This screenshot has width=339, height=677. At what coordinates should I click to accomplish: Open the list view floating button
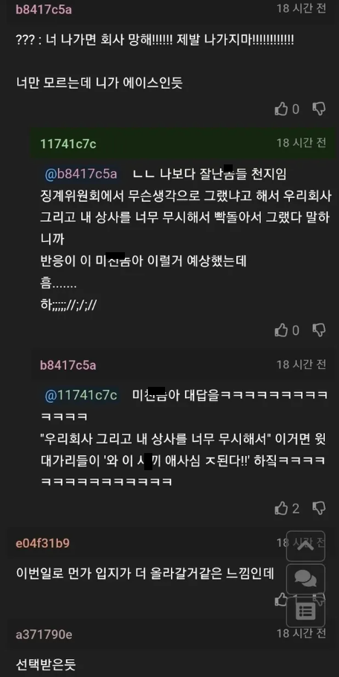pos(306,612)
